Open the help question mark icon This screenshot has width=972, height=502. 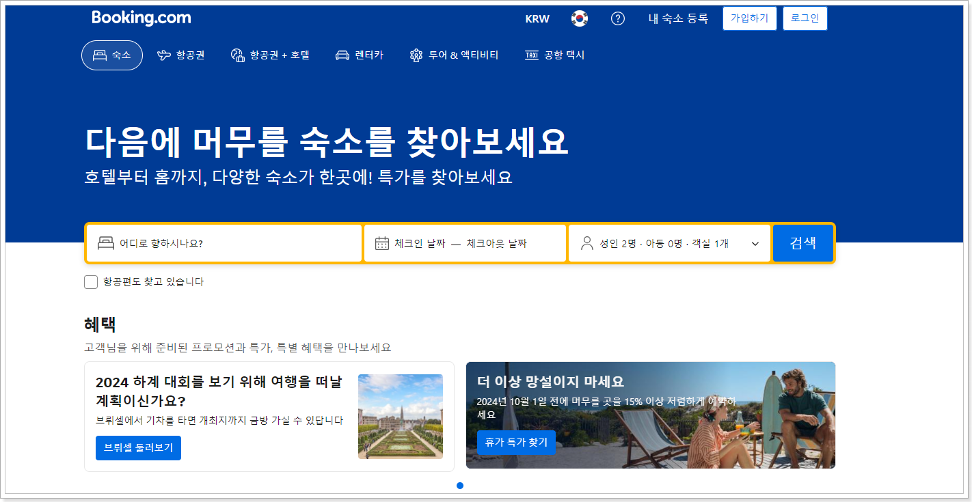[x=618, y=18]
